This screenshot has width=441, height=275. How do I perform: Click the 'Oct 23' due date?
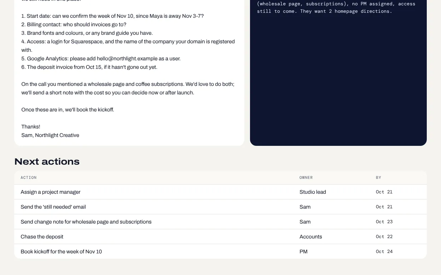coord(384,222)
